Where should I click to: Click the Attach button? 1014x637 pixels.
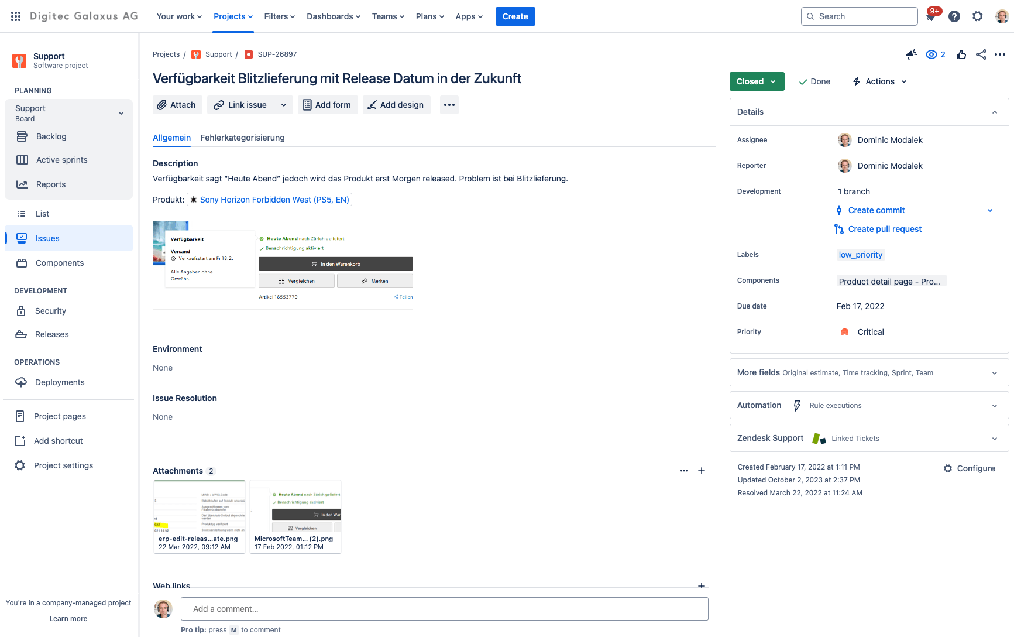[x=178, y=105]
